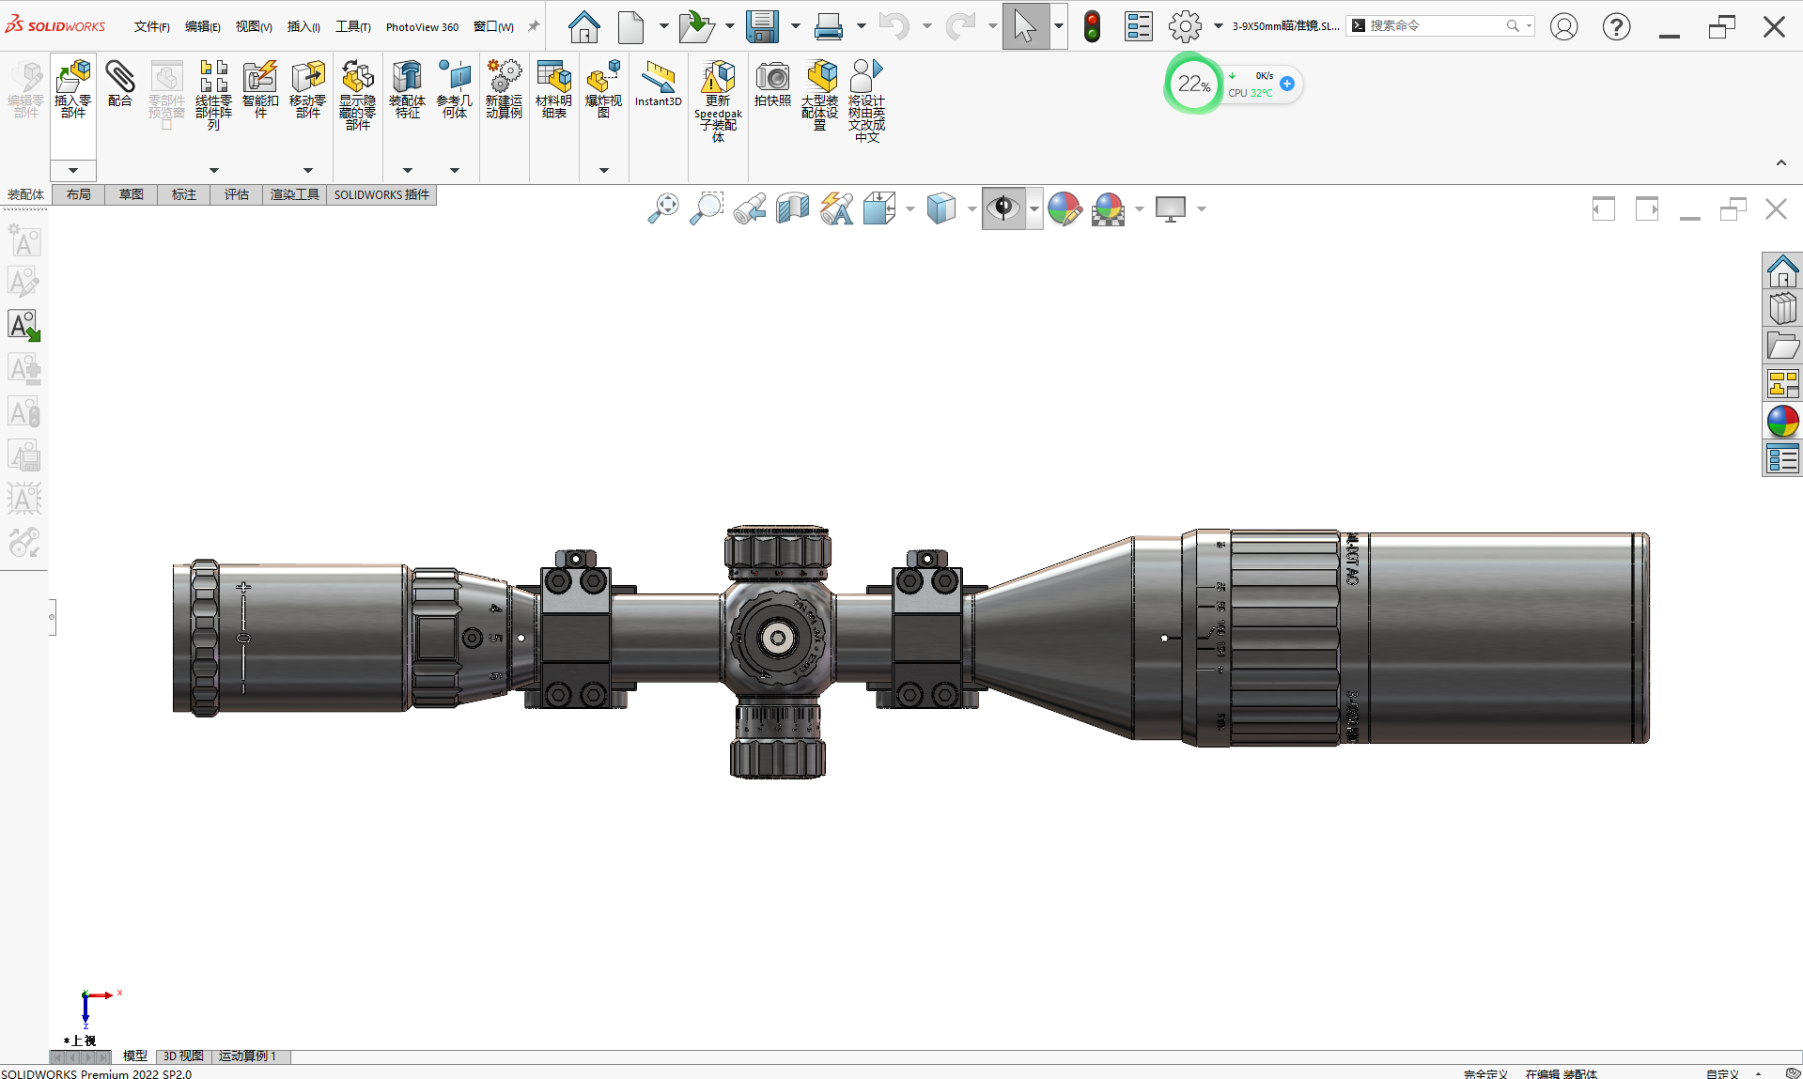Open View Orientation dropdown arrow

tap(910, 208)
